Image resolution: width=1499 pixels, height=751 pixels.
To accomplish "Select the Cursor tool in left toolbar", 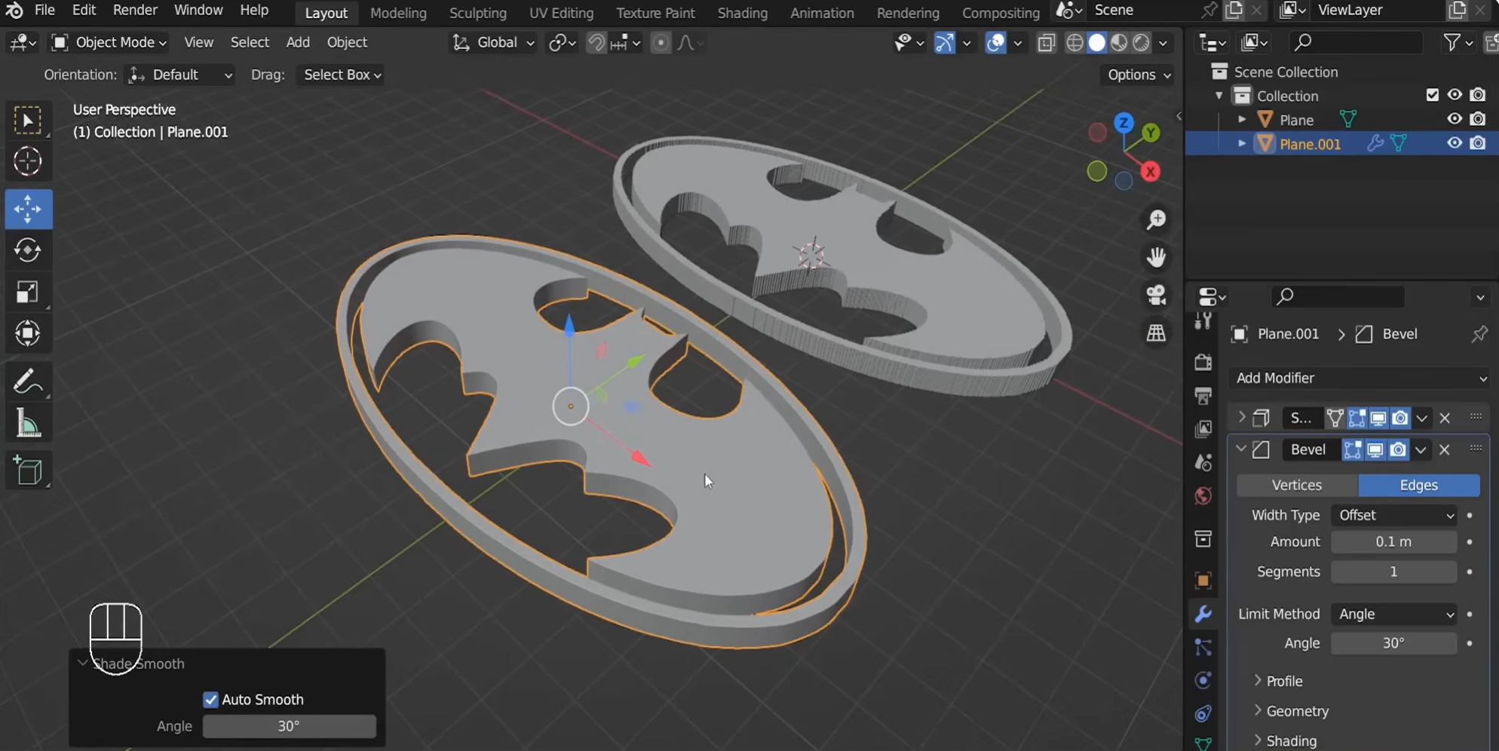I will [28, 161].
